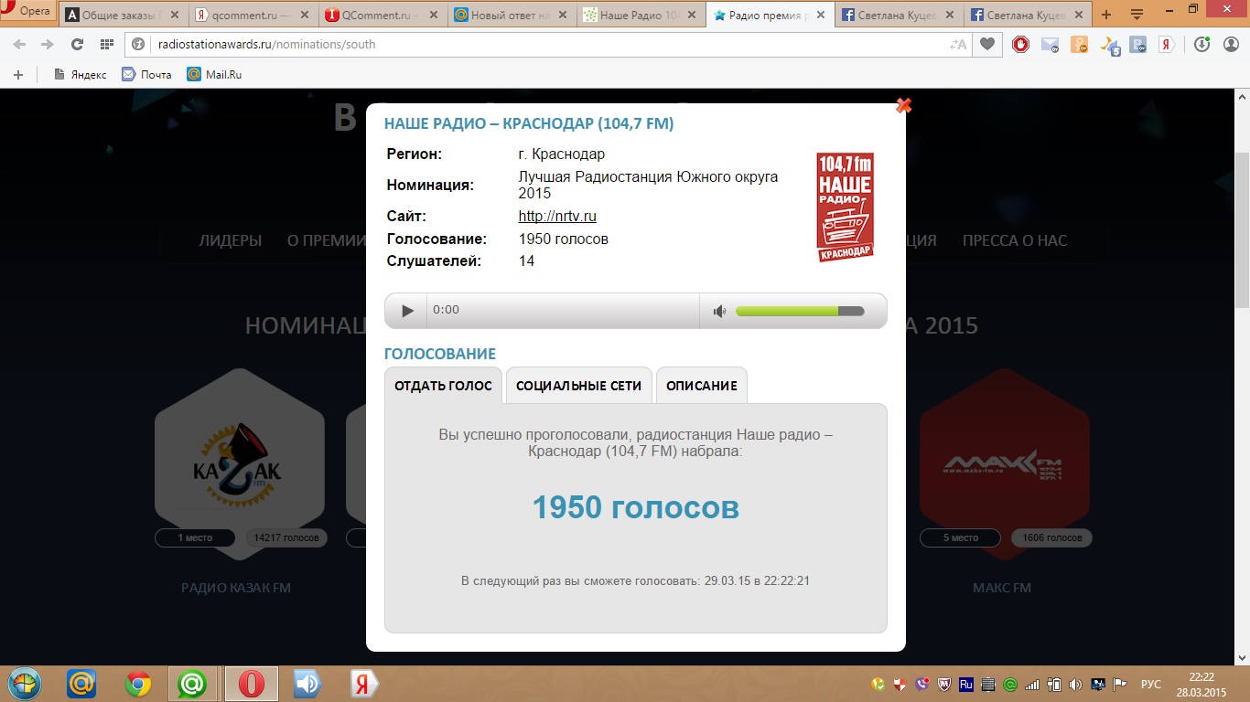Open the mail checker envelope extension icon

[x=1050, y=45]
